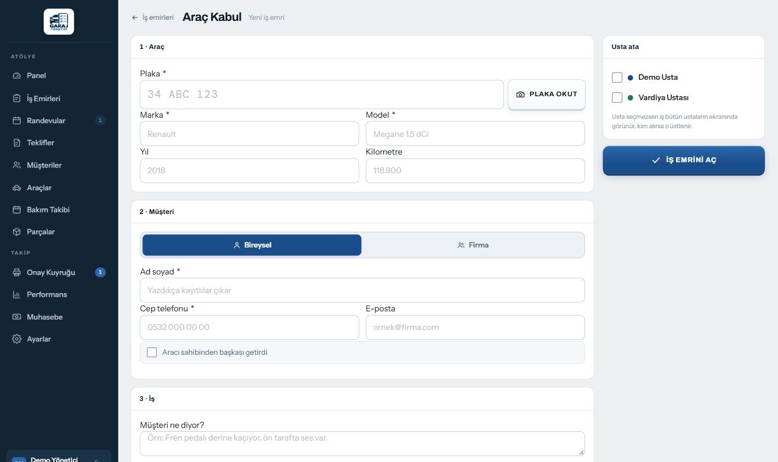
Task: Check the Vardiya Ustası checkbox
Action: [x=617, y=98]
